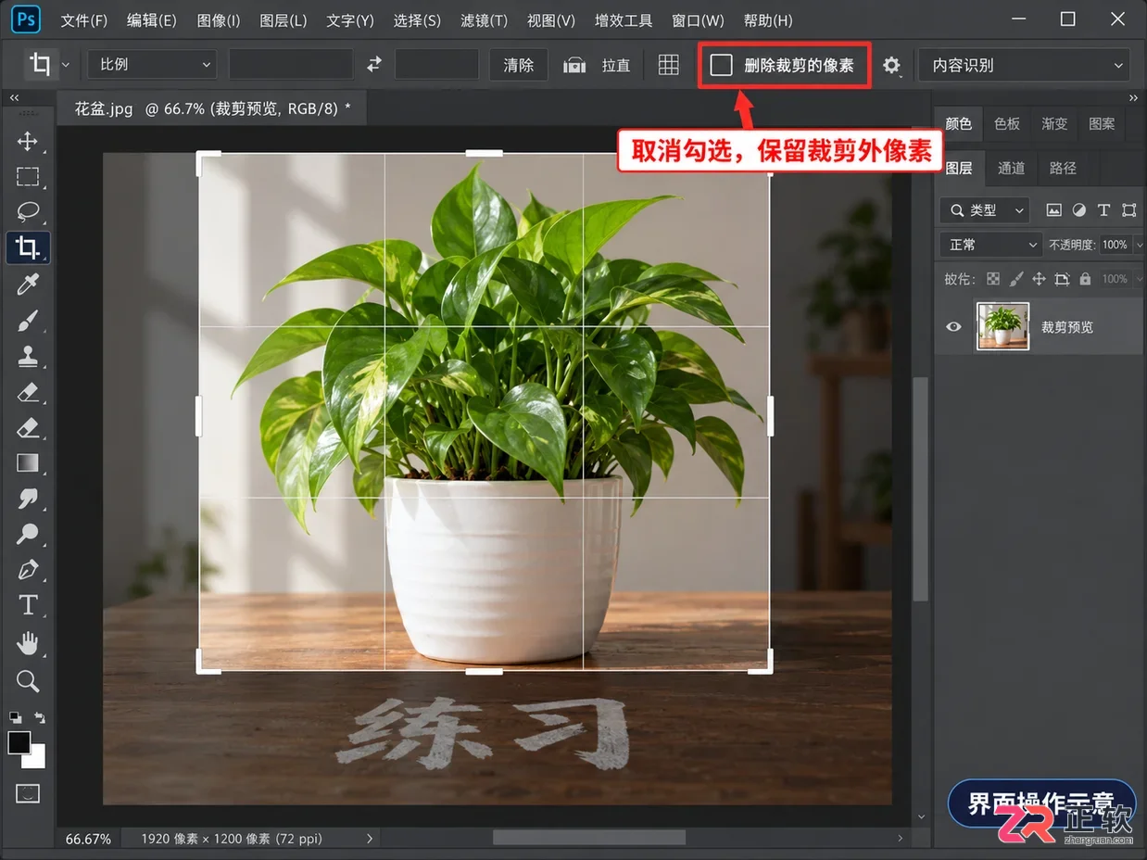Hide the 裁剪预览 layer eye icon
The image size is (1147, 860).
[x=953, y=326]
